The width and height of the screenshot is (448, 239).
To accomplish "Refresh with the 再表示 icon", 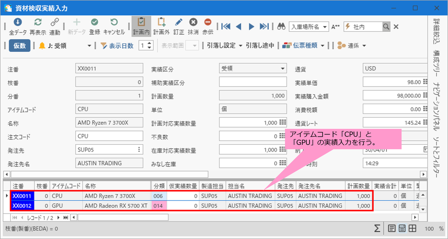I will (x=38, y=23).
